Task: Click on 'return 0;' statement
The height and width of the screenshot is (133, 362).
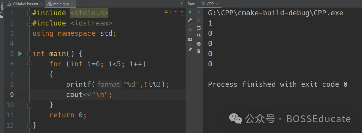Action: [68, 115]
